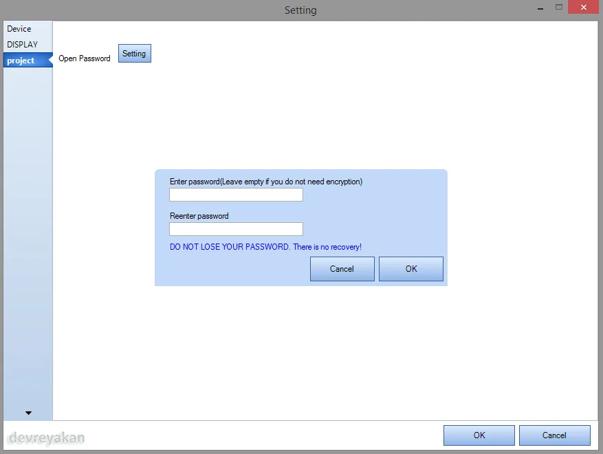The height and width of the screenshot is (454, 603).
Task: Click Cancel at bottom of Setting window
Action: (x=555, y=435)
